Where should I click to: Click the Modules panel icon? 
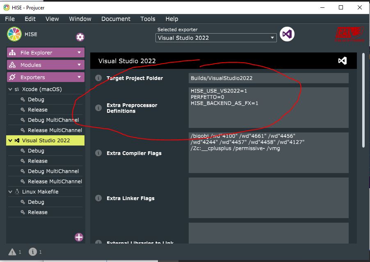(x=12, y=65)
